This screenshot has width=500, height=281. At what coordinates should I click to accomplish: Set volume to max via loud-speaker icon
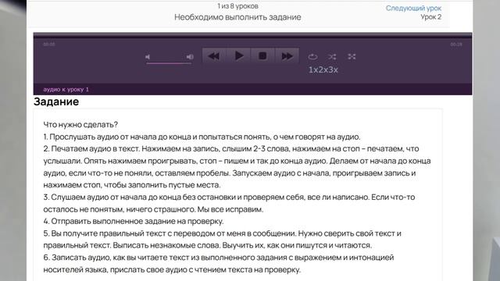[190, 57]
